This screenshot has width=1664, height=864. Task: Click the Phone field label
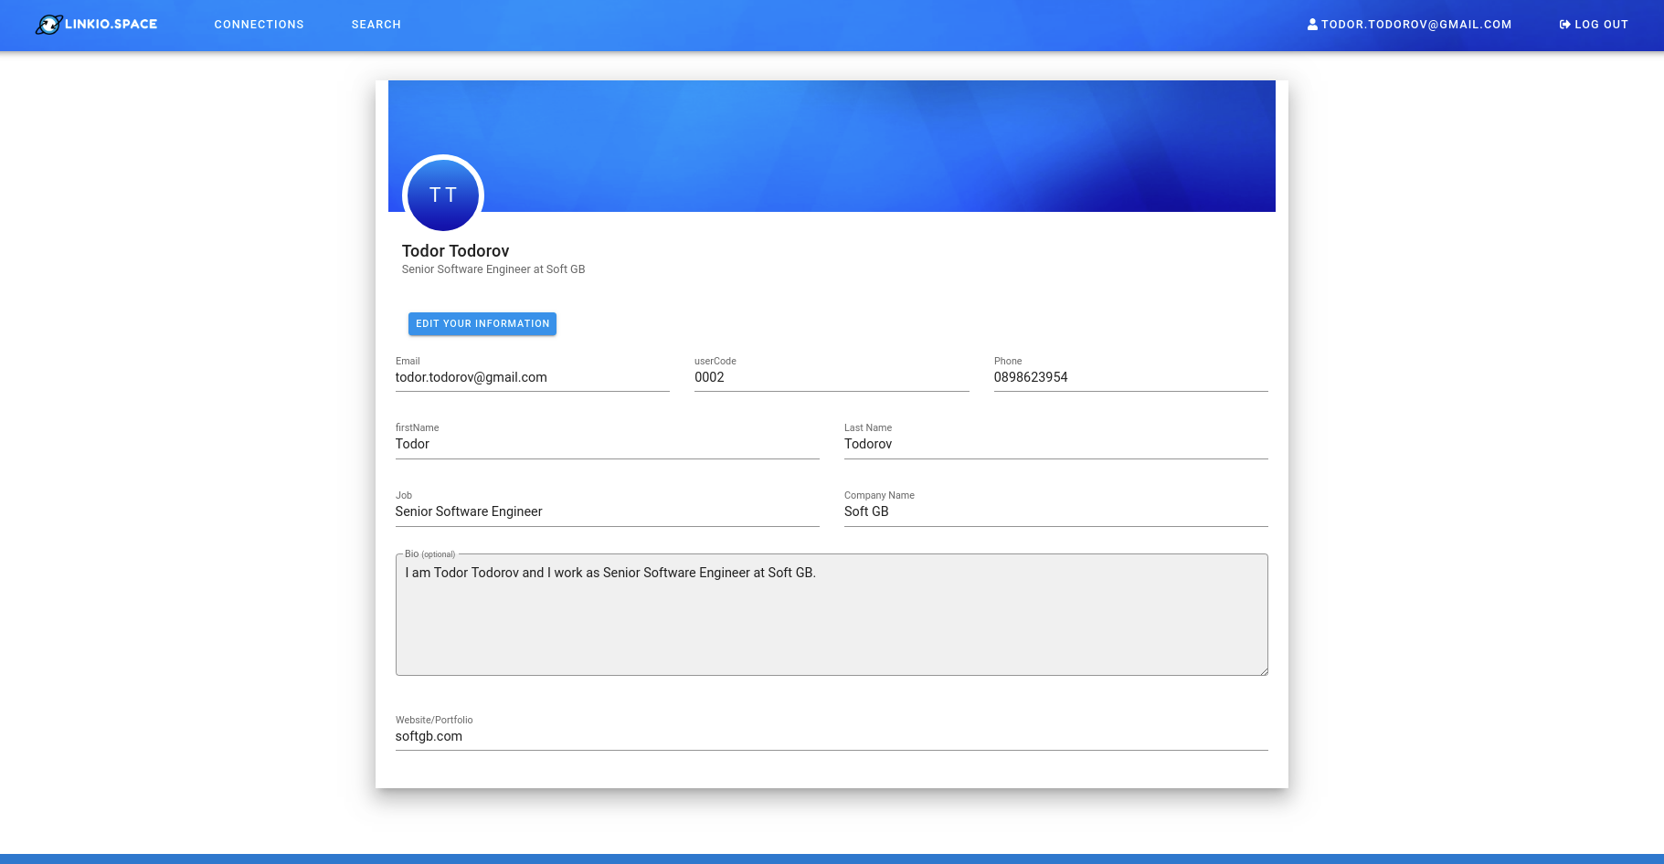(1008, 361)
